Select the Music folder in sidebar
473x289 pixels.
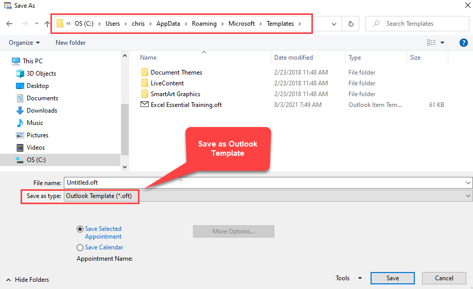point(35,123)
